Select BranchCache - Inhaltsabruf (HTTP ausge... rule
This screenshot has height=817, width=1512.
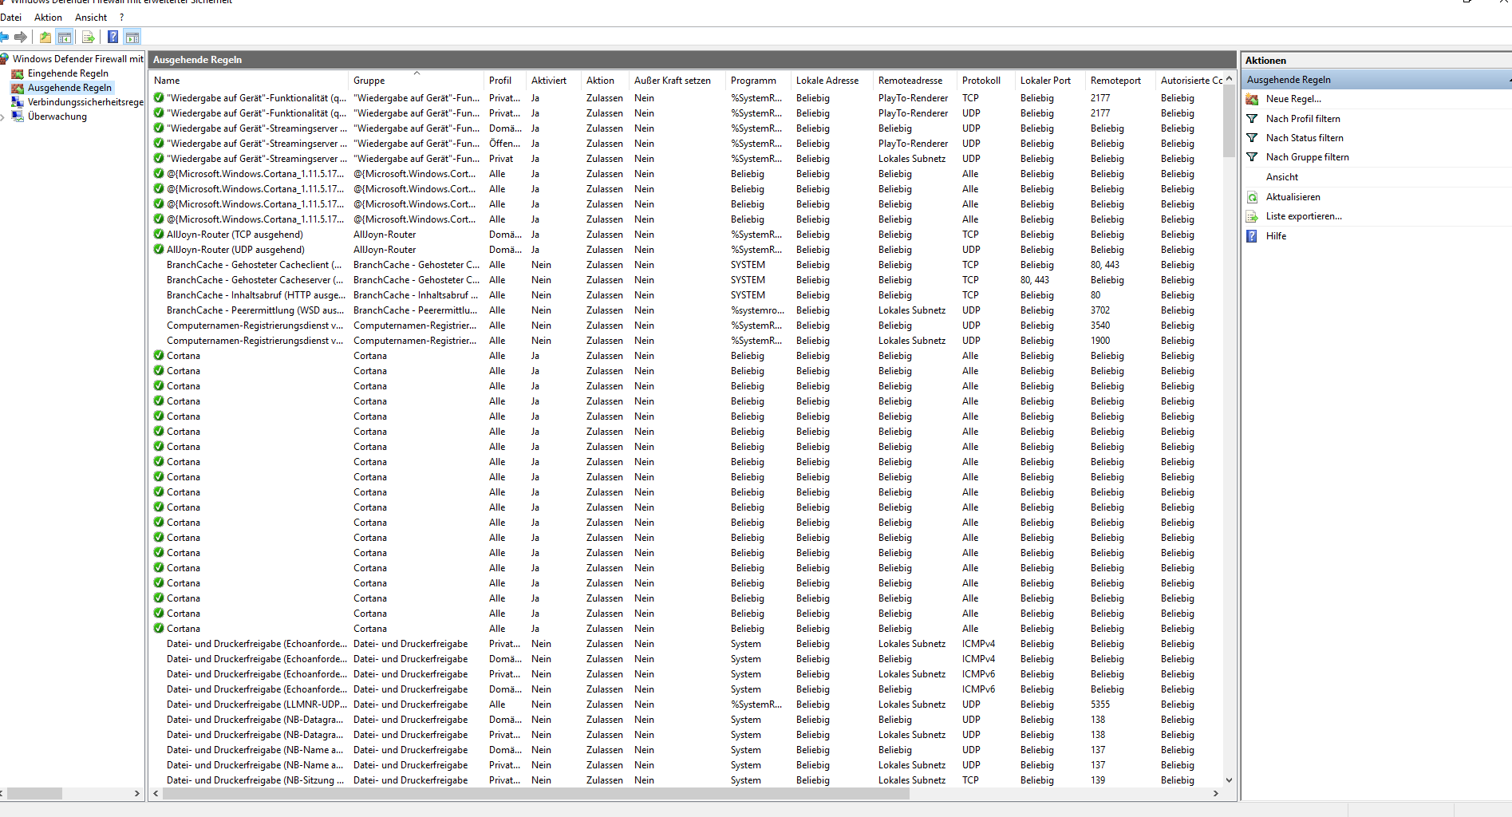coord(255,295)
